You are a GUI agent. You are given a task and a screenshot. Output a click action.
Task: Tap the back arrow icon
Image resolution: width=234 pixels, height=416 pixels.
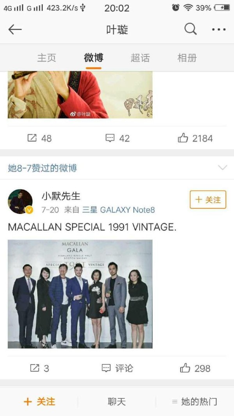(15, 29)
